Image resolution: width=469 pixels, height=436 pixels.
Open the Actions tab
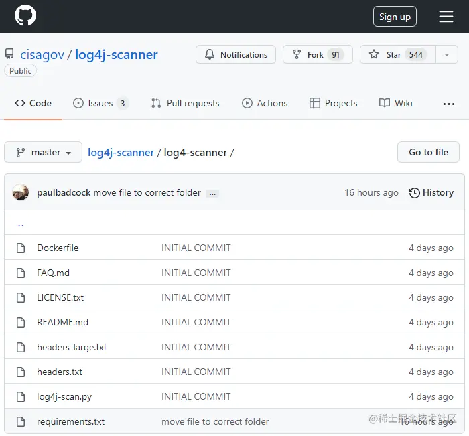click(265, 103)
